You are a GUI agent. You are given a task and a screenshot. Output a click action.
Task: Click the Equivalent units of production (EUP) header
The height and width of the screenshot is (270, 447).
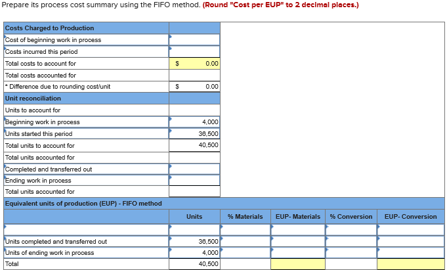tap(224, 204)
